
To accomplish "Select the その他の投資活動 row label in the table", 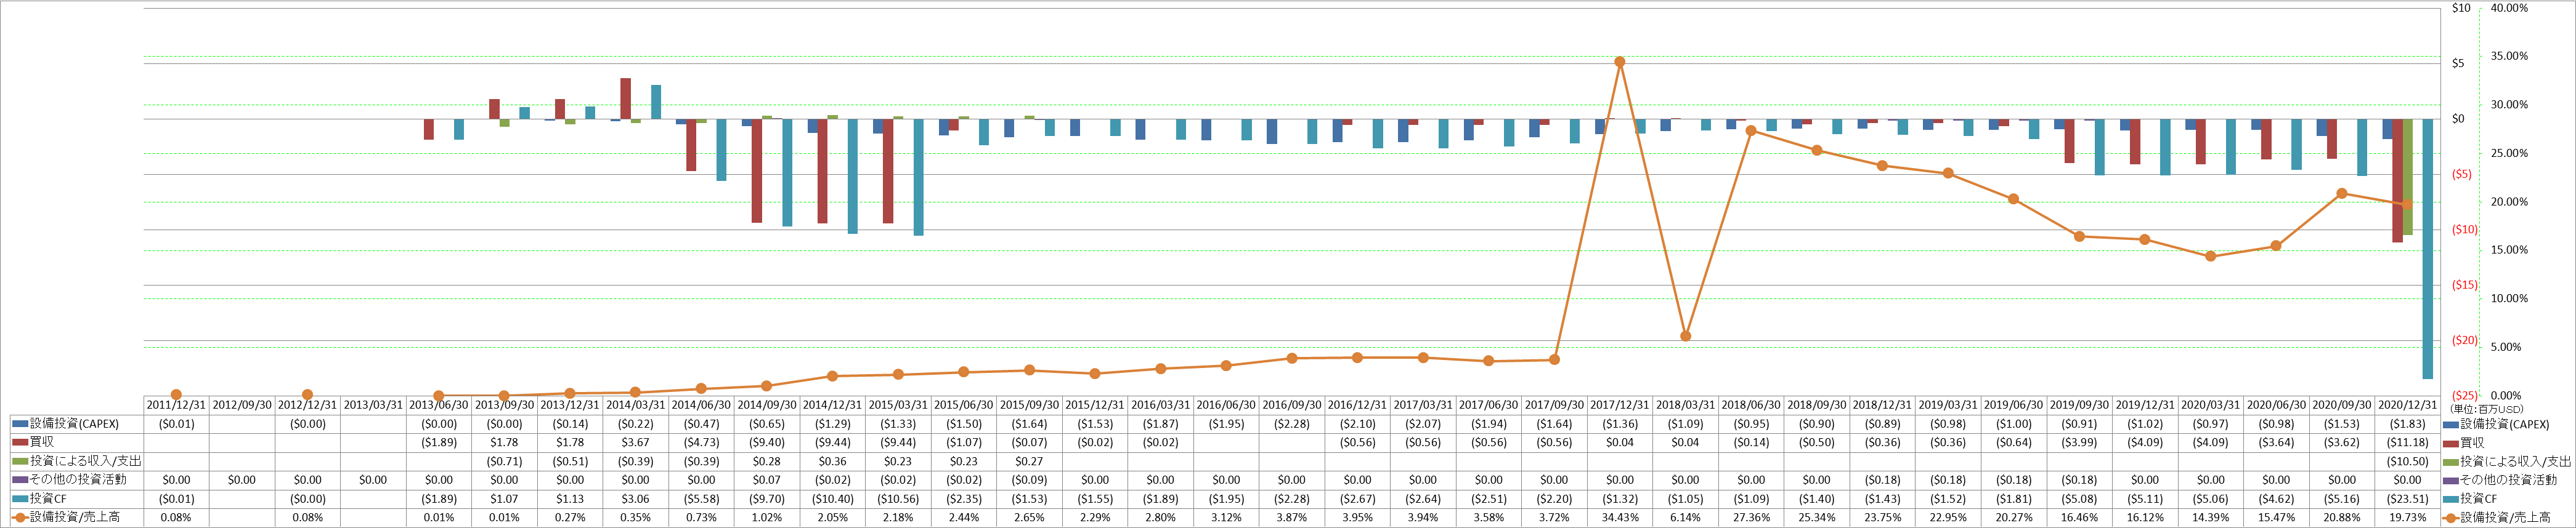I will (x=78, y=480).
